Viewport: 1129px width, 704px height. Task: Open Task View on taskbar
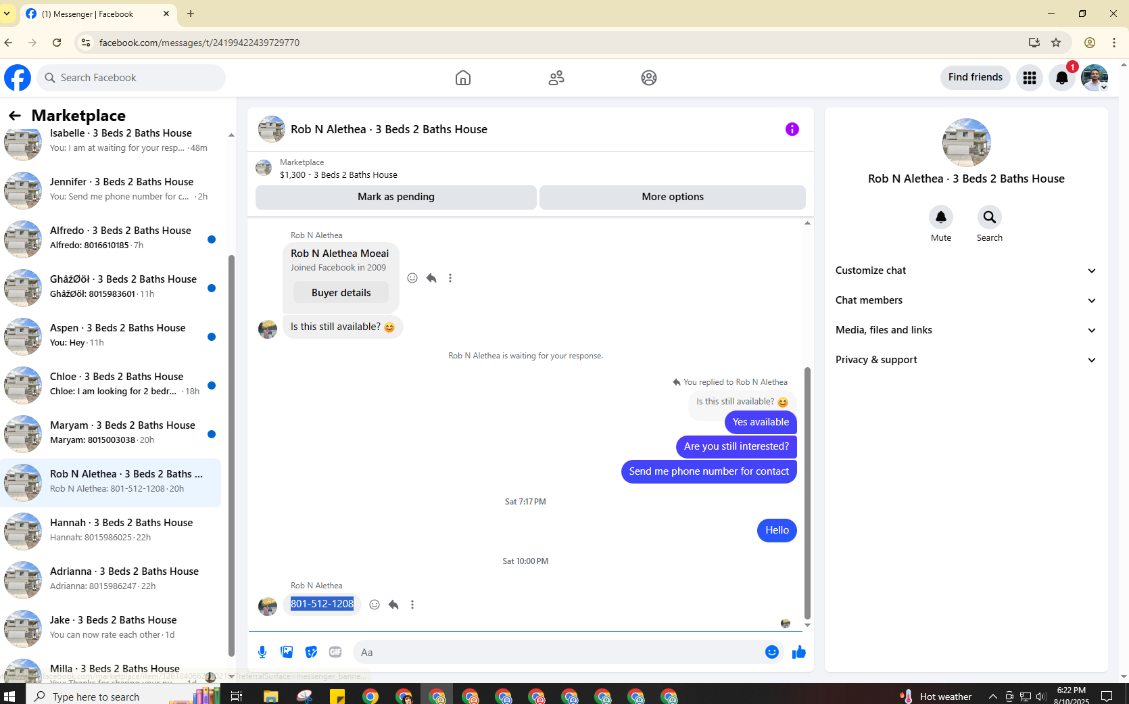point(237,696)
